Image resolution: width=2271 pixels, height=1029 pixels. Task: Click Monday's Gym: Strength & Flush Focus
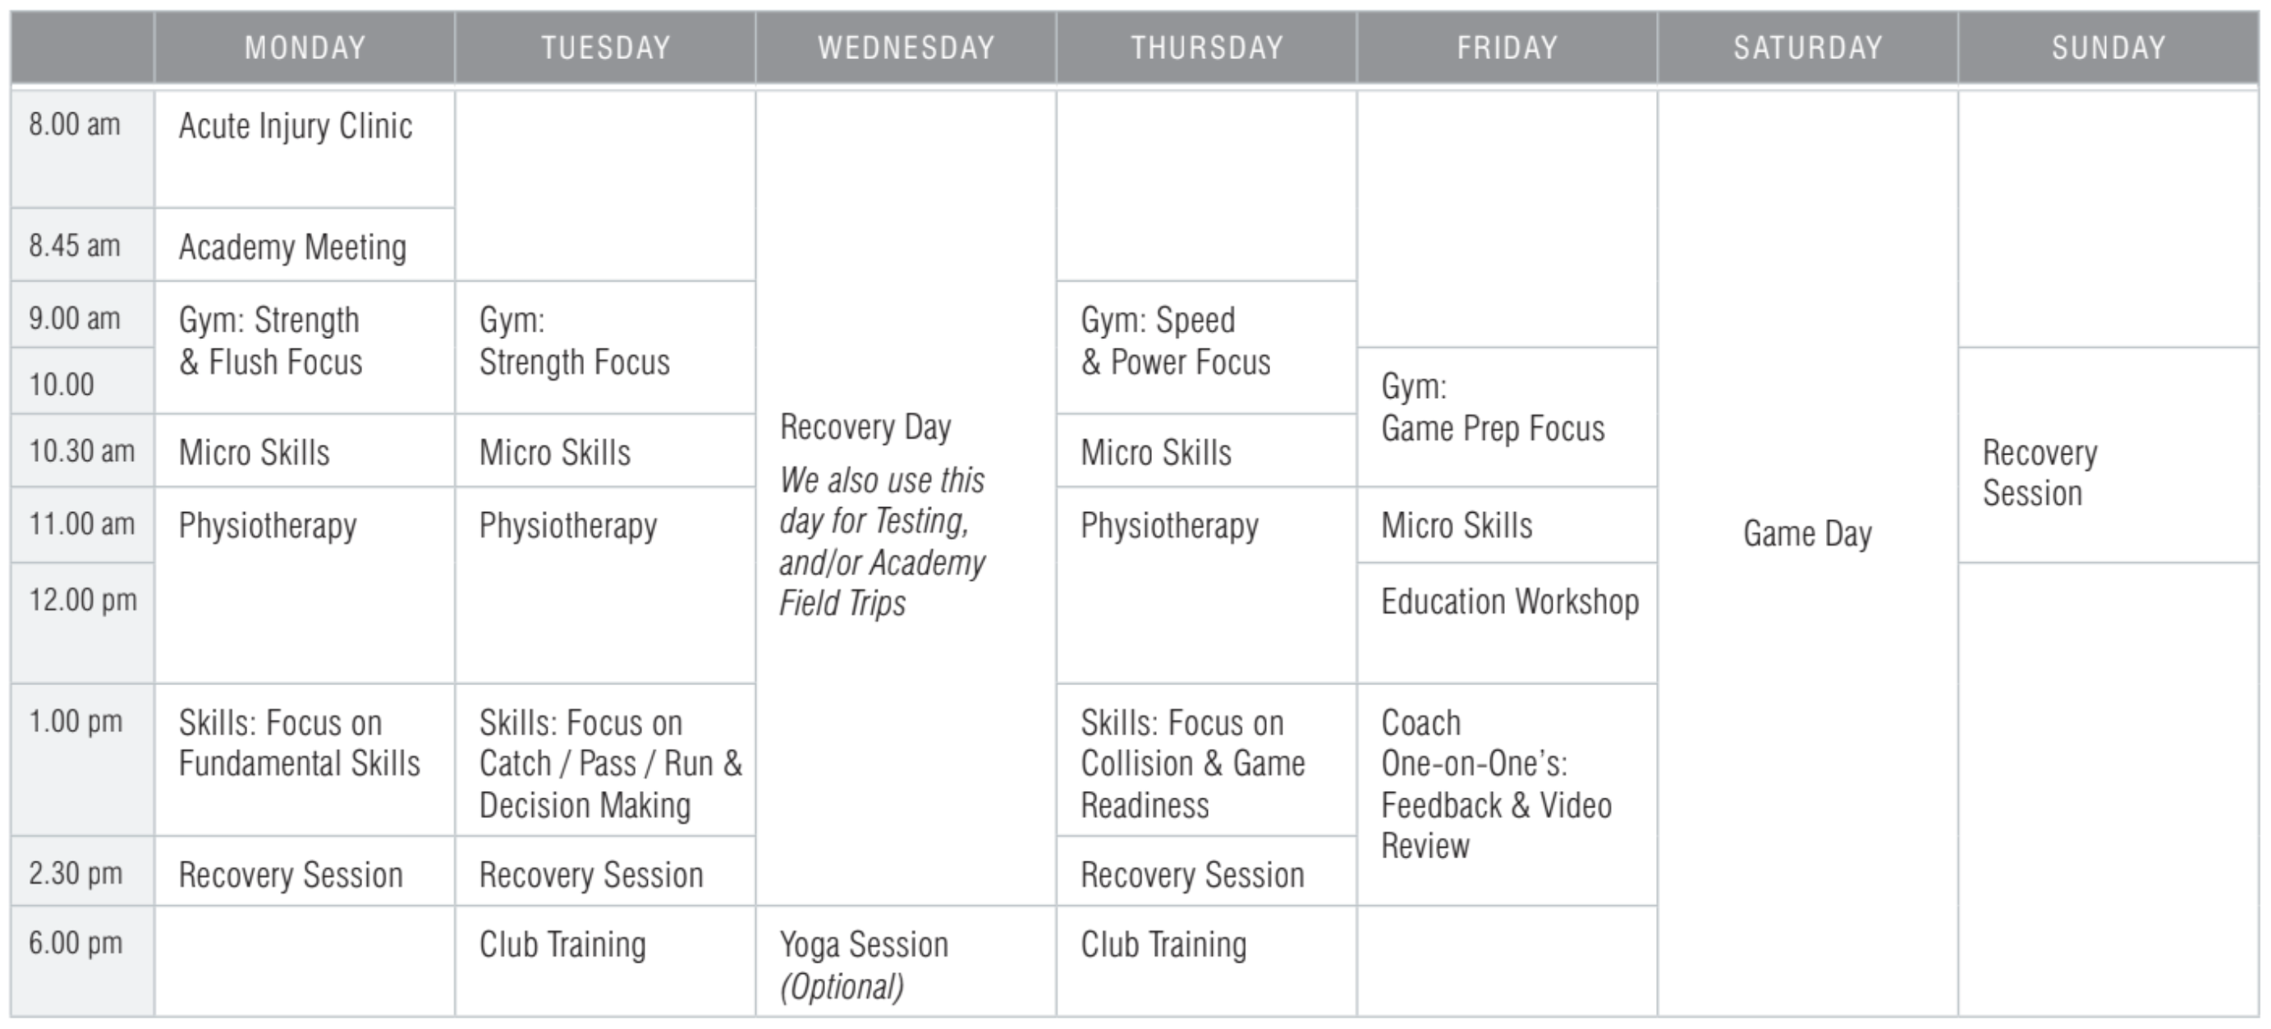point(305,348)
